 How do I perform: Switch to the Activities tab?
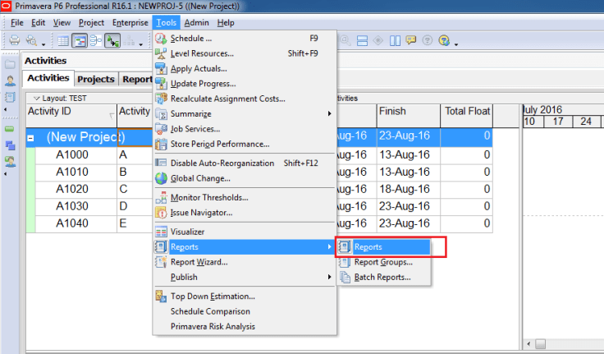[x=48, y=78]
